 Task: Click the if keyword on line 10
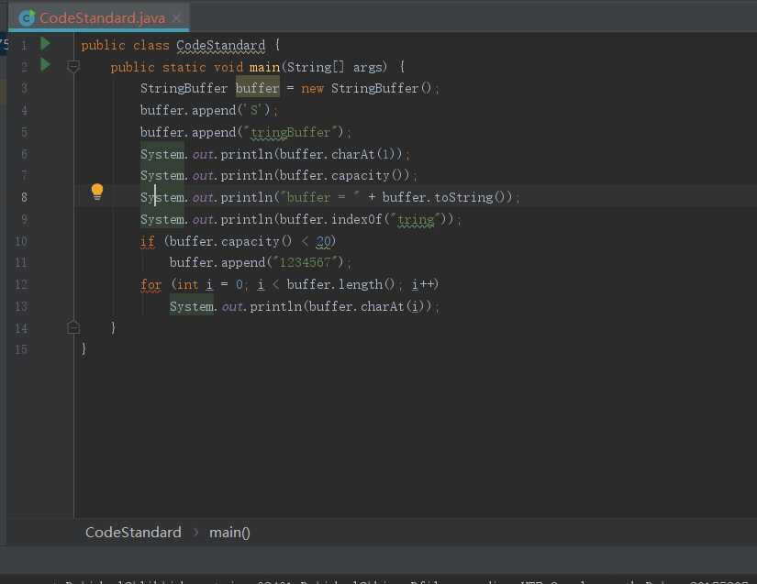coord(148,241)
